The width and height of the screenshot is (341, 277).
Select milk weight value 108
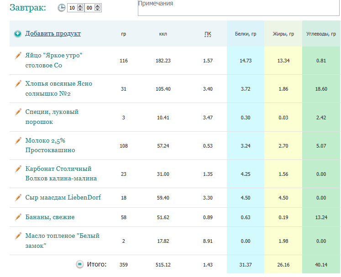point(124,146)
